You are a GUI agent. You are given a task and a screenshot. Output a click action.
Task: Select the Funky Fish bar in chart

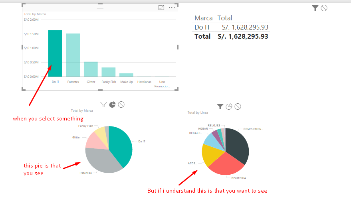pos(109,72)
